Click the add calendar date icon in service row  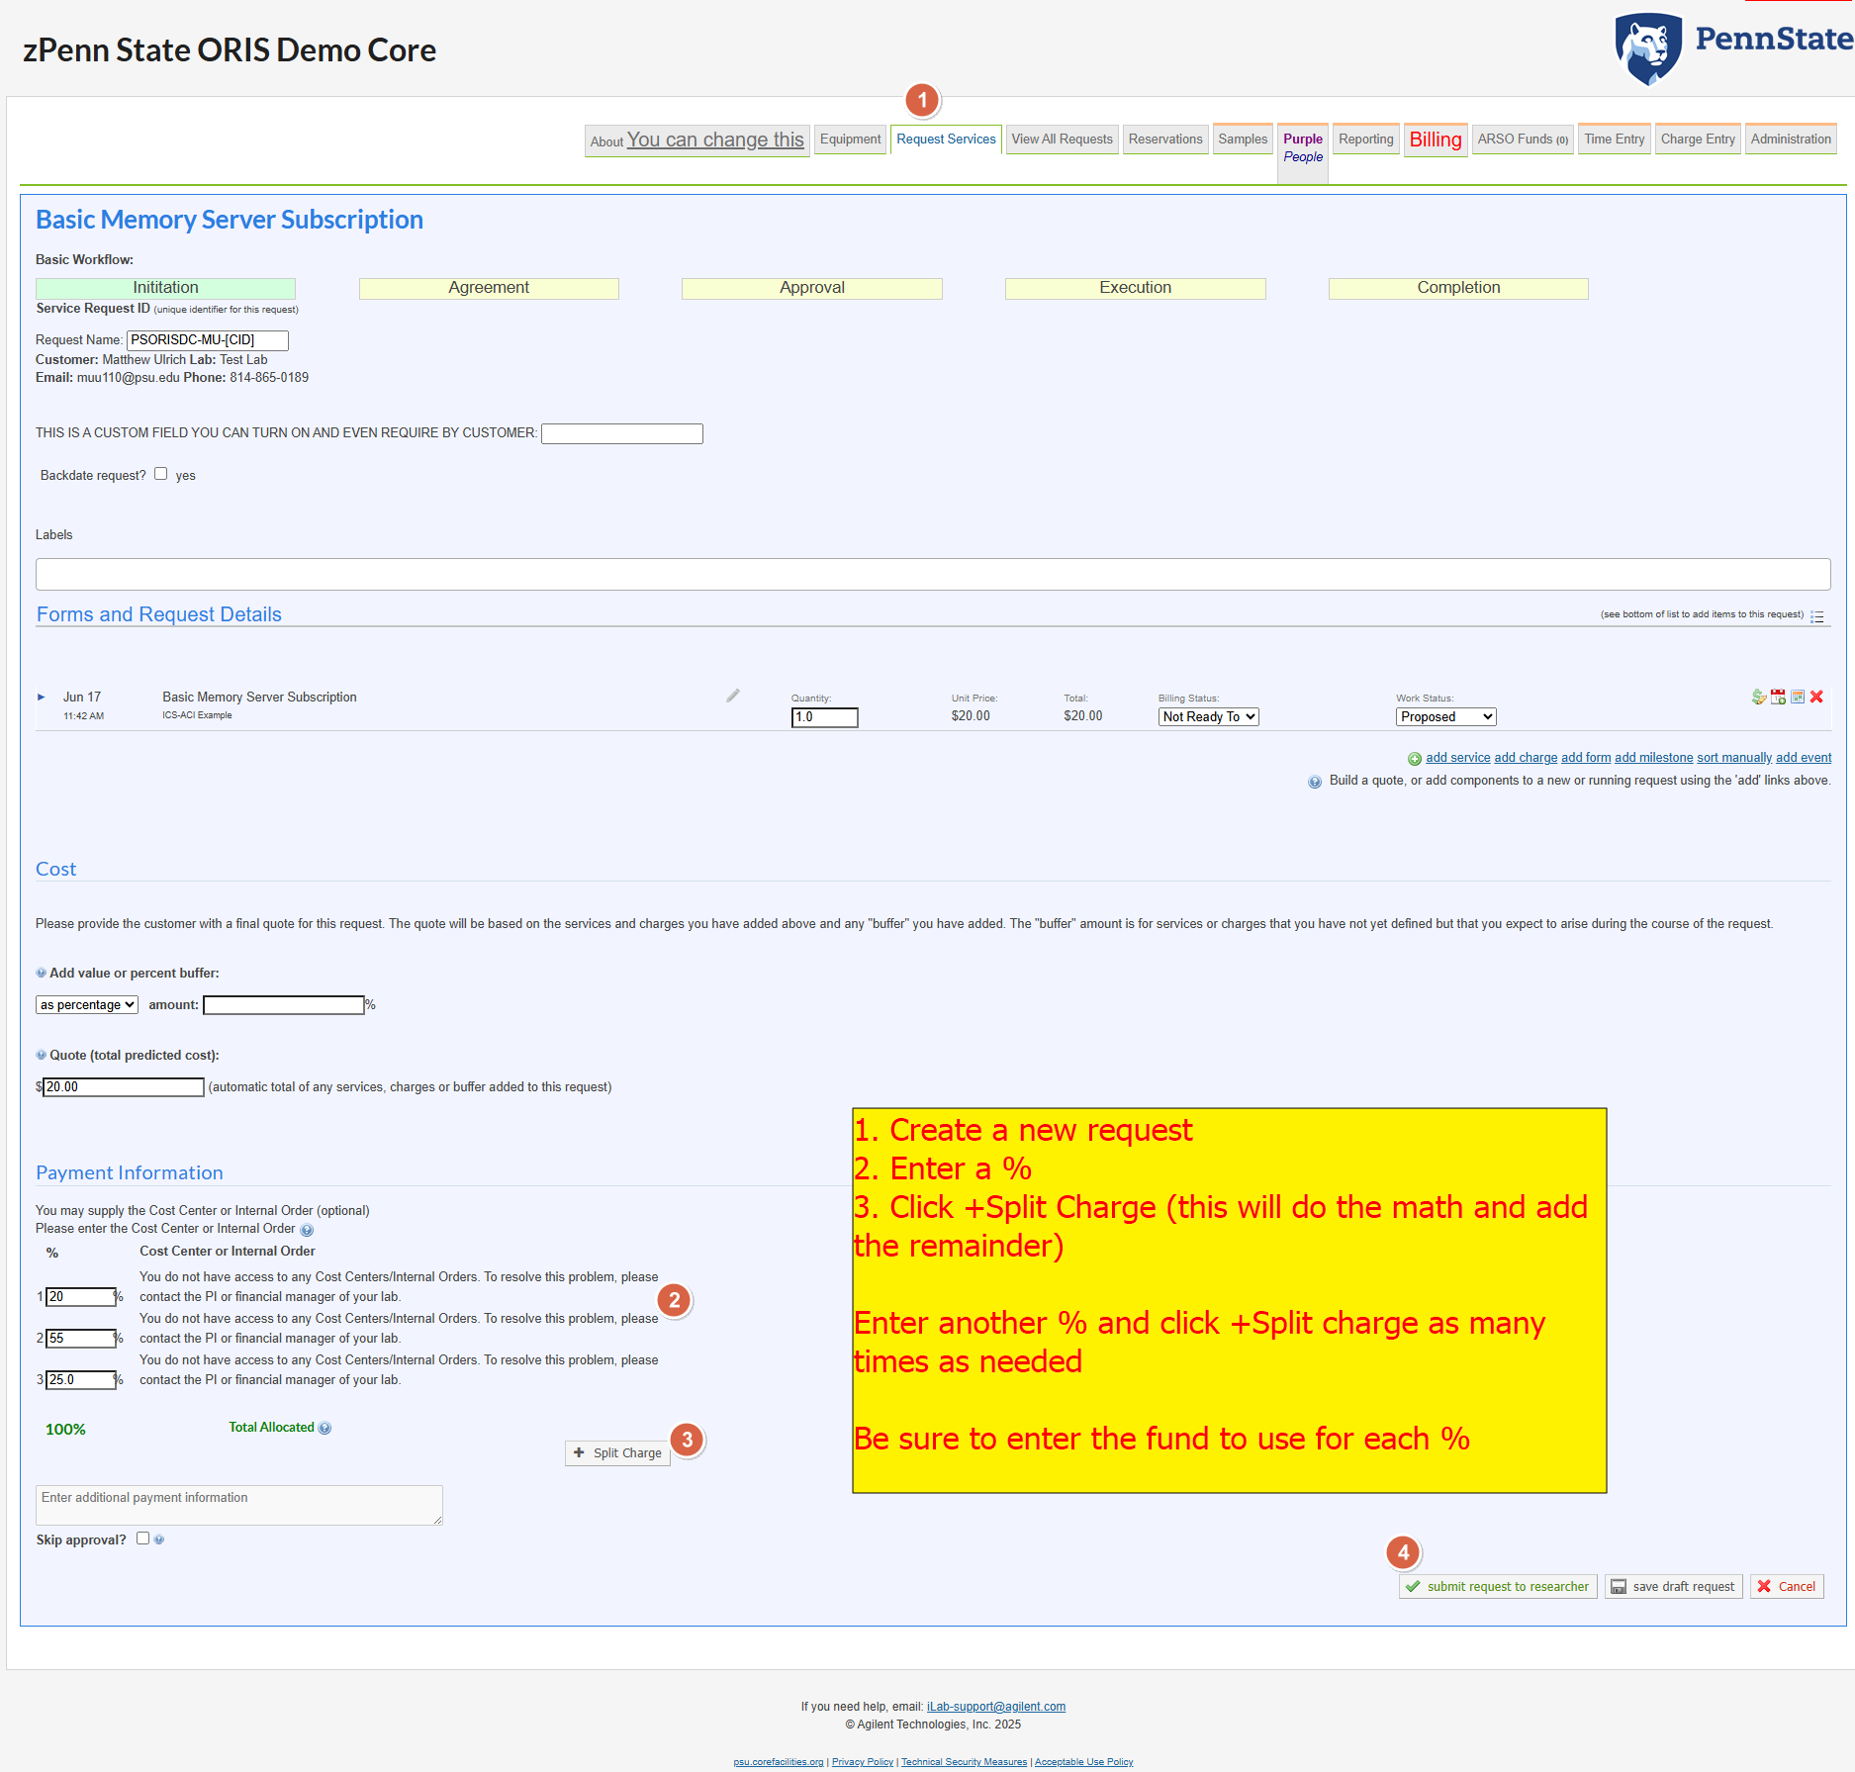click(x=1778, y=697)
